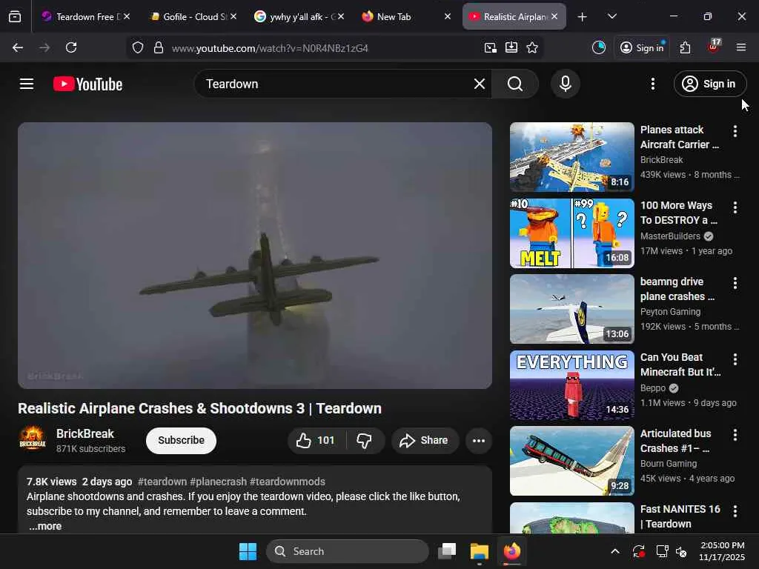Subscribe to BrickBreak channel
This screenshot has width=759, height=569.
click(181, 440)
